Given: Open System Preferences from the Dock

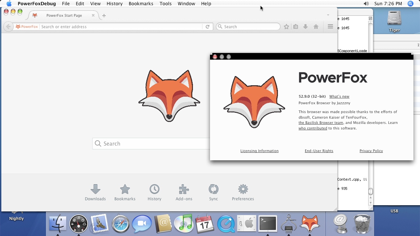Looking at the screenshot, I should click(x=246, y=224).
